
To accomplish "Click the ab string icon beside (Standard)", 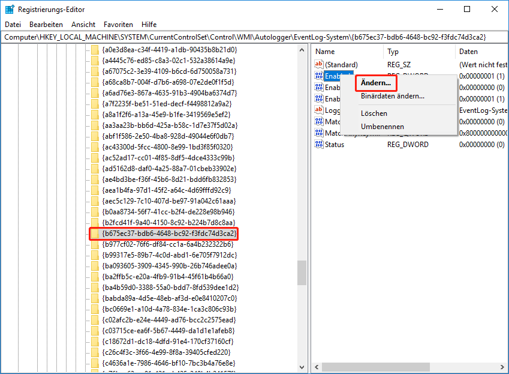I will 318,64.
